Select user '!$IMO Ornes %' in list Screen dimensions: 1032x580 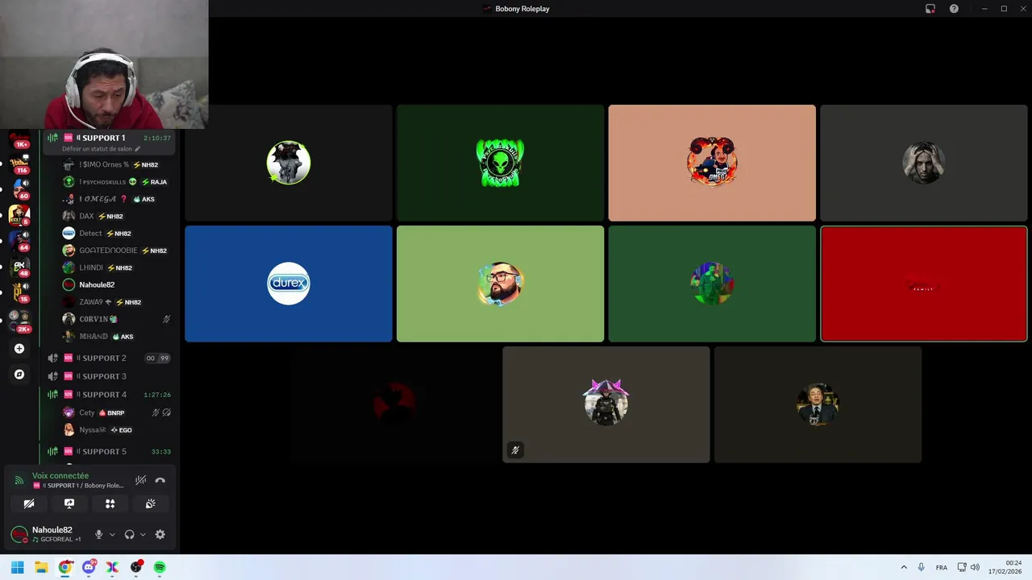[117, 164]
